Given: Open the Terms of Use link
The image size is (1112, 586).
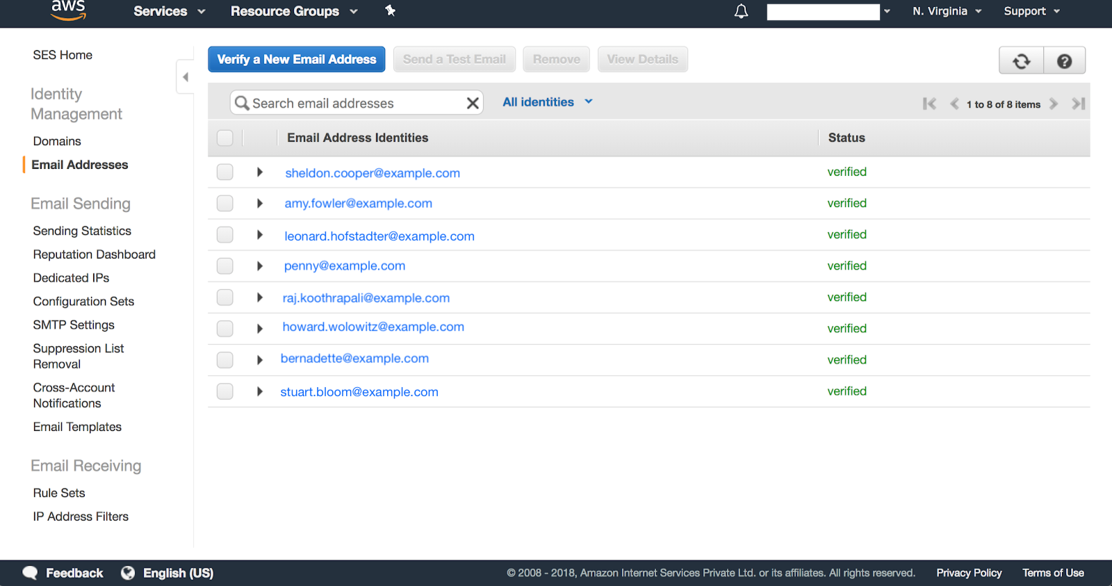Looking at the screenshot, I should pyautogui.click(x=1053, y=573).
